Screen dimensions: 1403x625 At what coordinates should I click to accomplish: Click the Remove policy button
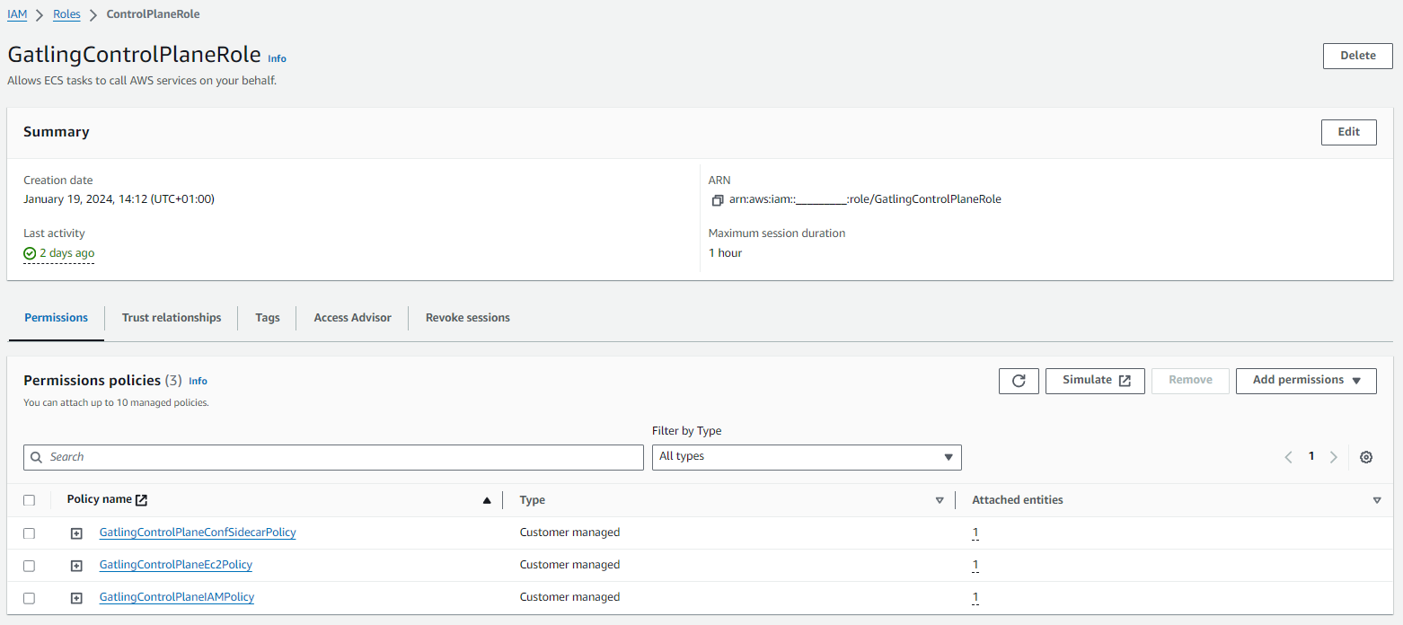click(1191, 381)
